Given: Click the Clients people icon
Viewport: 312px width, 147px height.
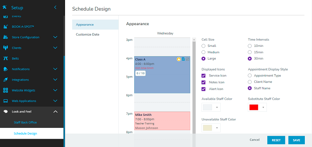Looking at the screenshot, I should pos(6,48).
